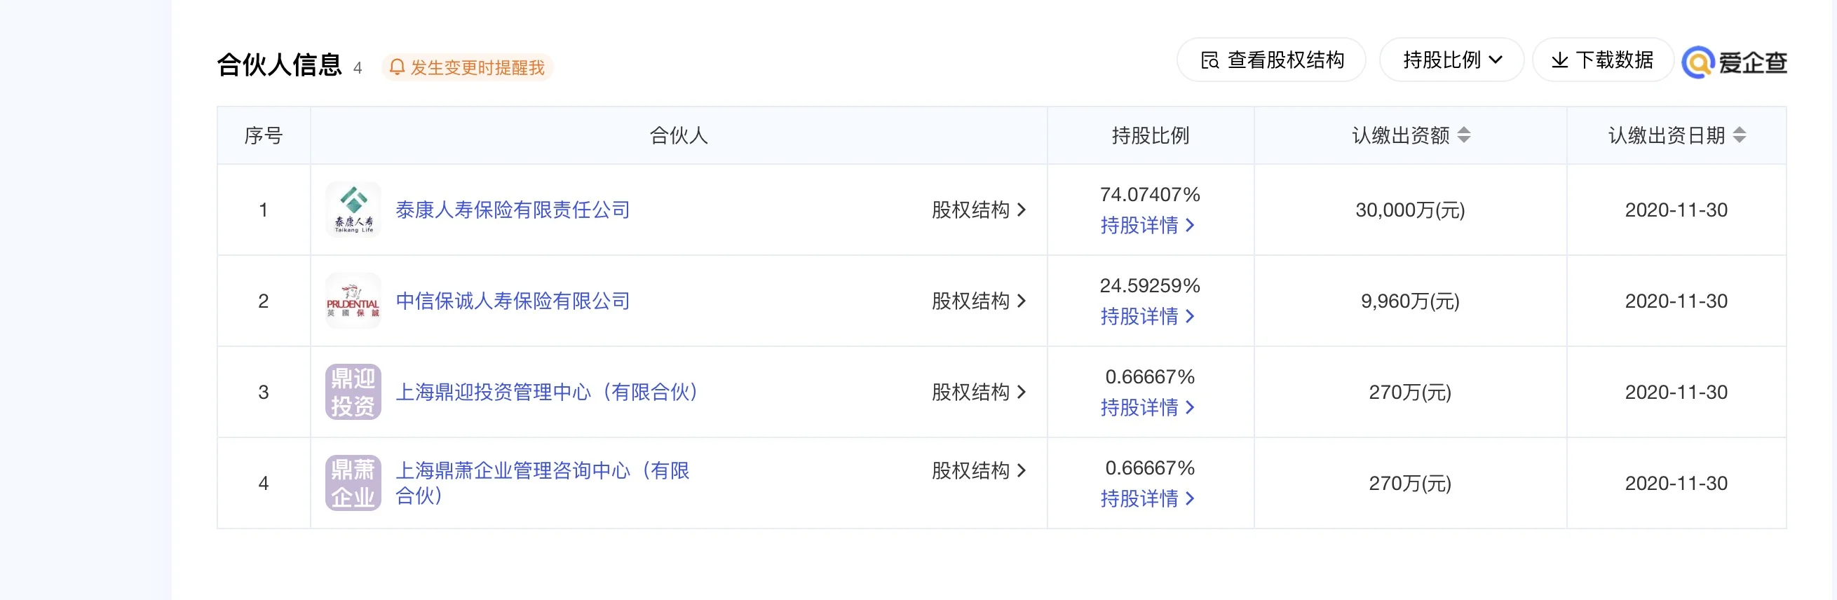Click the 9,960万(元) amount cell
The height and width of the screenshot is (600, 1837).
pyautogui.click(x=1410, y=301)
